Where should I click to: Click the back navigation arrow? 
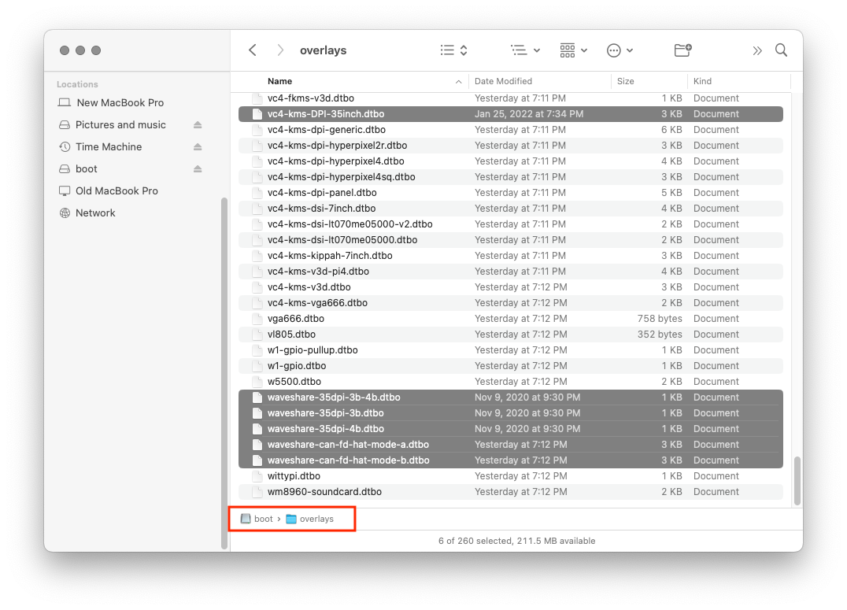tap(252, 50)
